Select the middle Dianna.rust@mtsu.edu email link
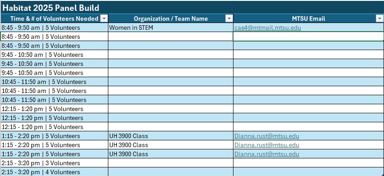 click(267, 145)
